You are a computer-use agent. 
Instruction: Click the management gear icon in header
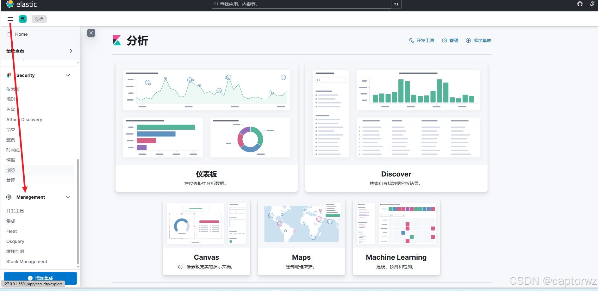click(x=445, y=40)
